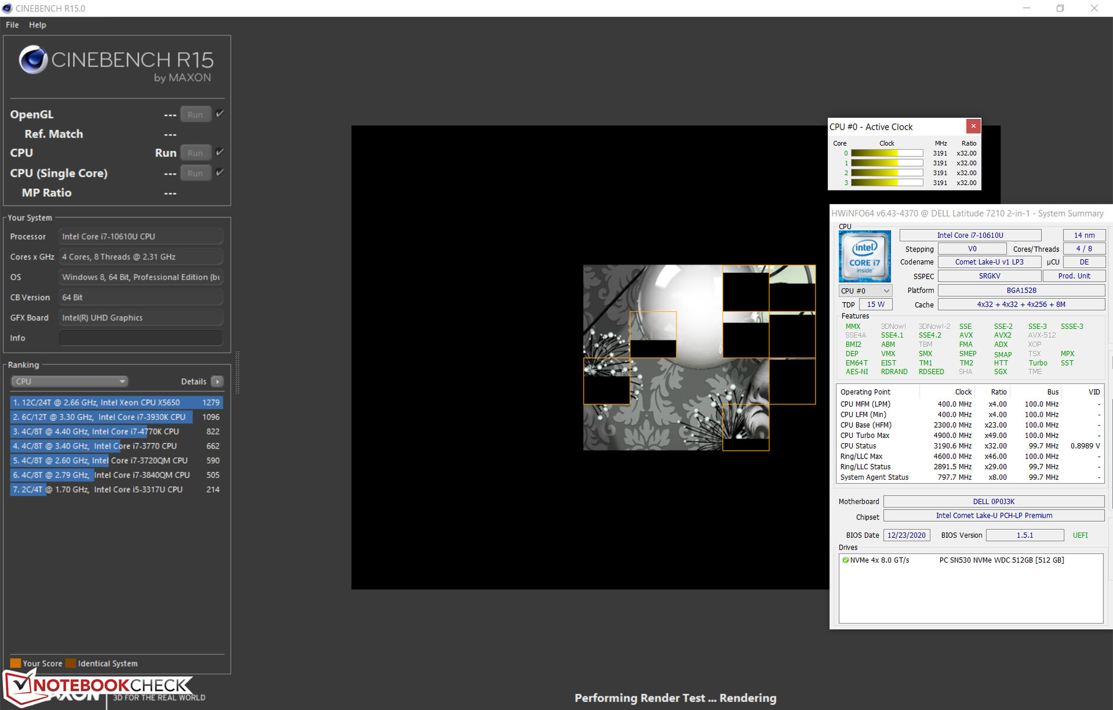1113x710 pixels.
Task: Click the orange Your Score color swatch
Action: click(16, 663)
